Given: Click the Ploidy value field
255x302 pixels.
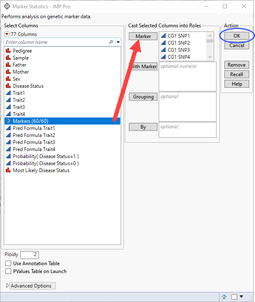Looking at the screenshot, I should tap(29, 255).
